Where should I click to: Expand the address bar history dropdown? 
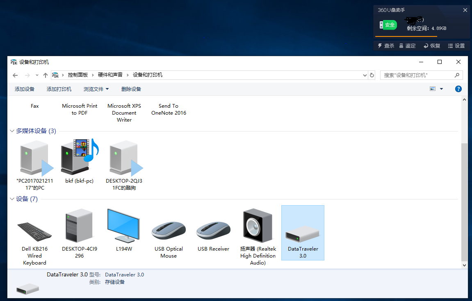click(365, 75)
